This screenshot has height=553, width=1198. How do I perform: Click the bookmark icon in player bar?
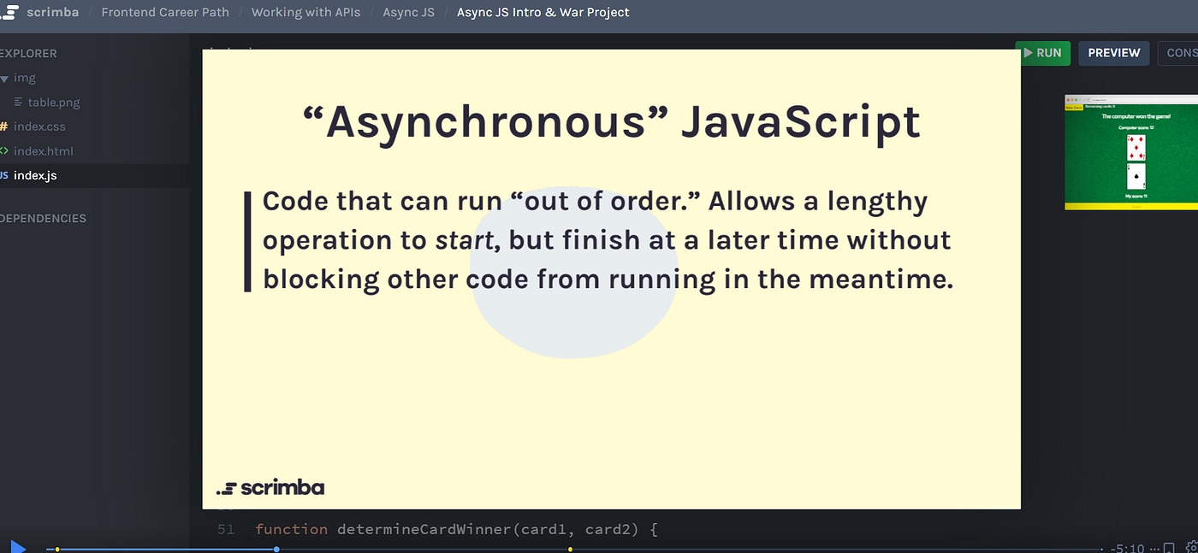pos(1169,548)
